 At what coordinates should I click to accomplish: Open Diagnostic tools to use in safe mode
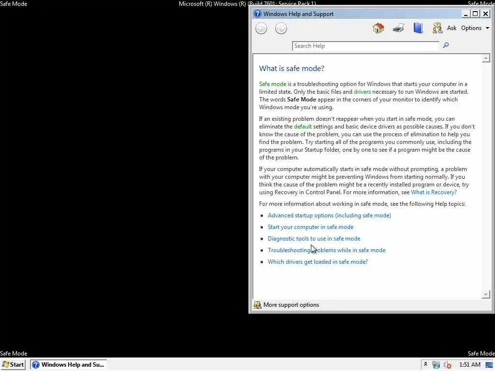click(314, 239)
